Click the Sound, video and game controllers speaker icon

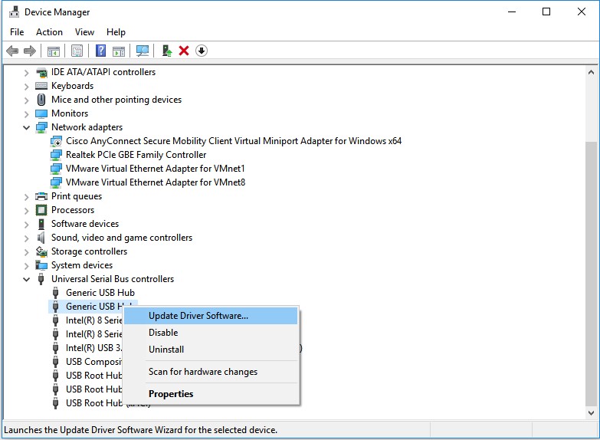click(41, 238)
